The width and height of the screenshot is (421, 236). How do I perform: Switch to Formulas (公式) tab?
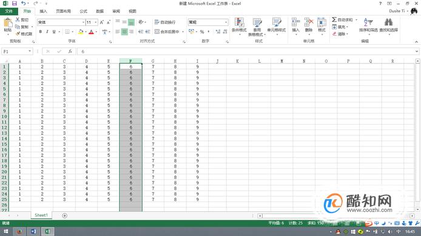pyautogui.click(x=84, y=11)
